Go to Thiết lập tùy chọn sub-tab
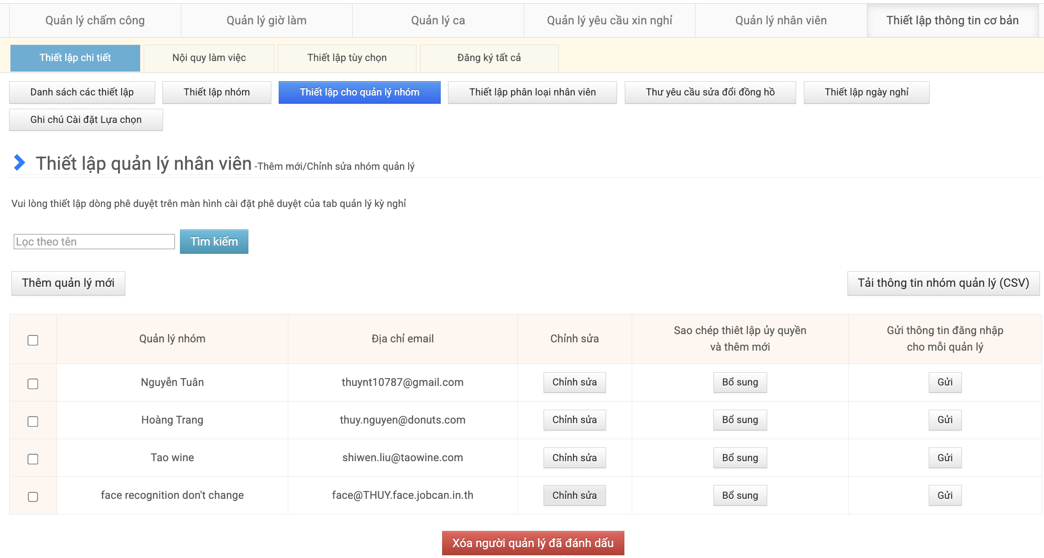The image size is (1044, 558). point(347,58)
